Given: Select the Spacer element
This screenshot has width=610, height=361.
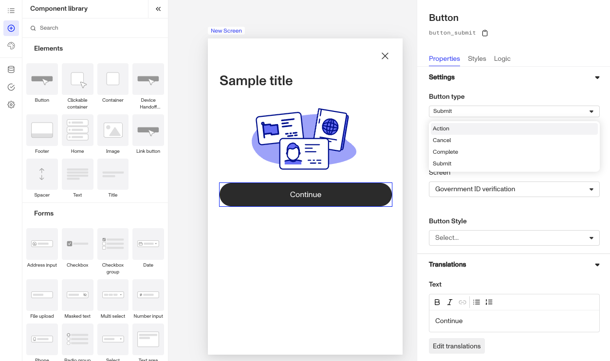Looking at the screenshot, I should pos(42,178).
